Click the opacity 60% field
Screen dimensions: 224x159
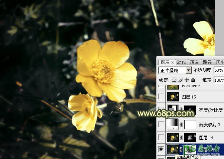point(219,70)
